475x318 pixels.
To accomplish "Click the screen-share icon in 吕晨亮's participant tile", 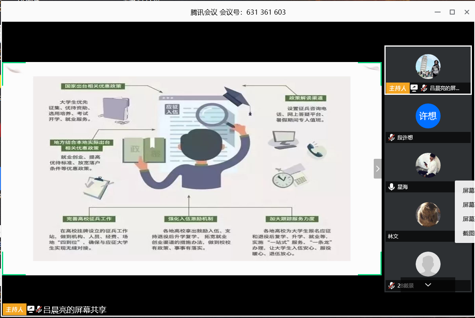I will pyautogui.click(x=414, y=88).
